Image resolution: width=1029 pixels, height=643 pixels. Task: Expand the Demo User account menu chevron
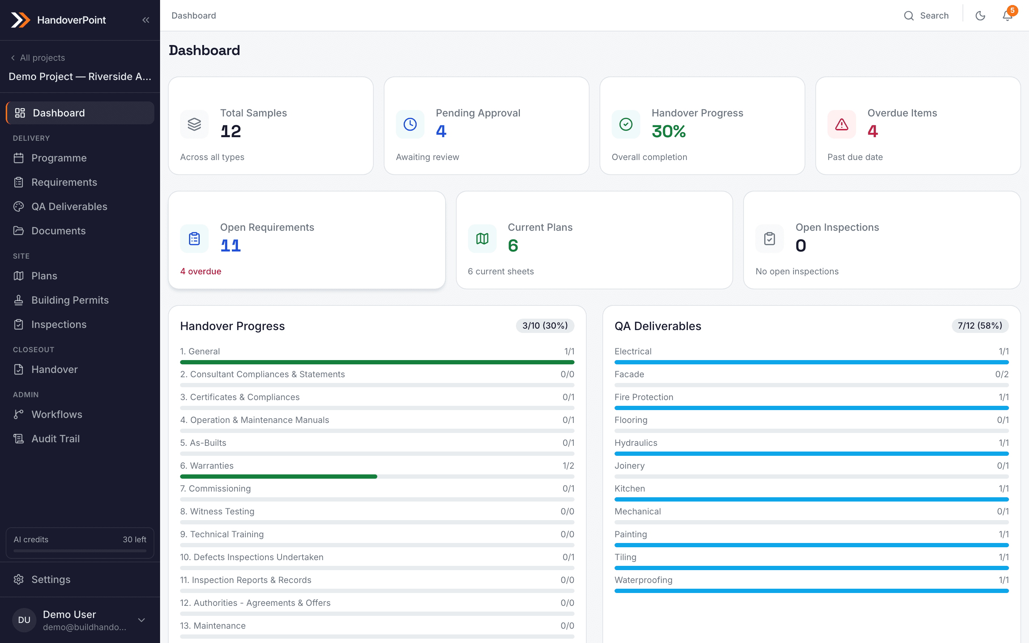point(142,620)
